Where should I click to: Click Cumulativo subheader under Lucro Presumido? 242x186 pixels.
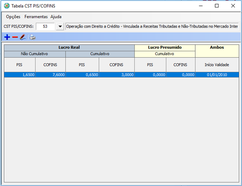[165, 54]
